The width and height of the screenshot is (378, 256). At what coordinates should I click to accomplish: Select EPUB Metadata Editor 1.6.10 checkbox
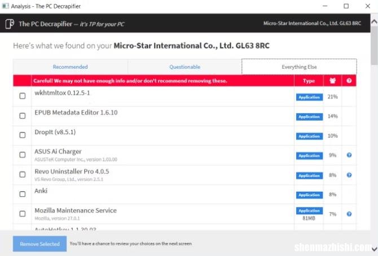23,116
